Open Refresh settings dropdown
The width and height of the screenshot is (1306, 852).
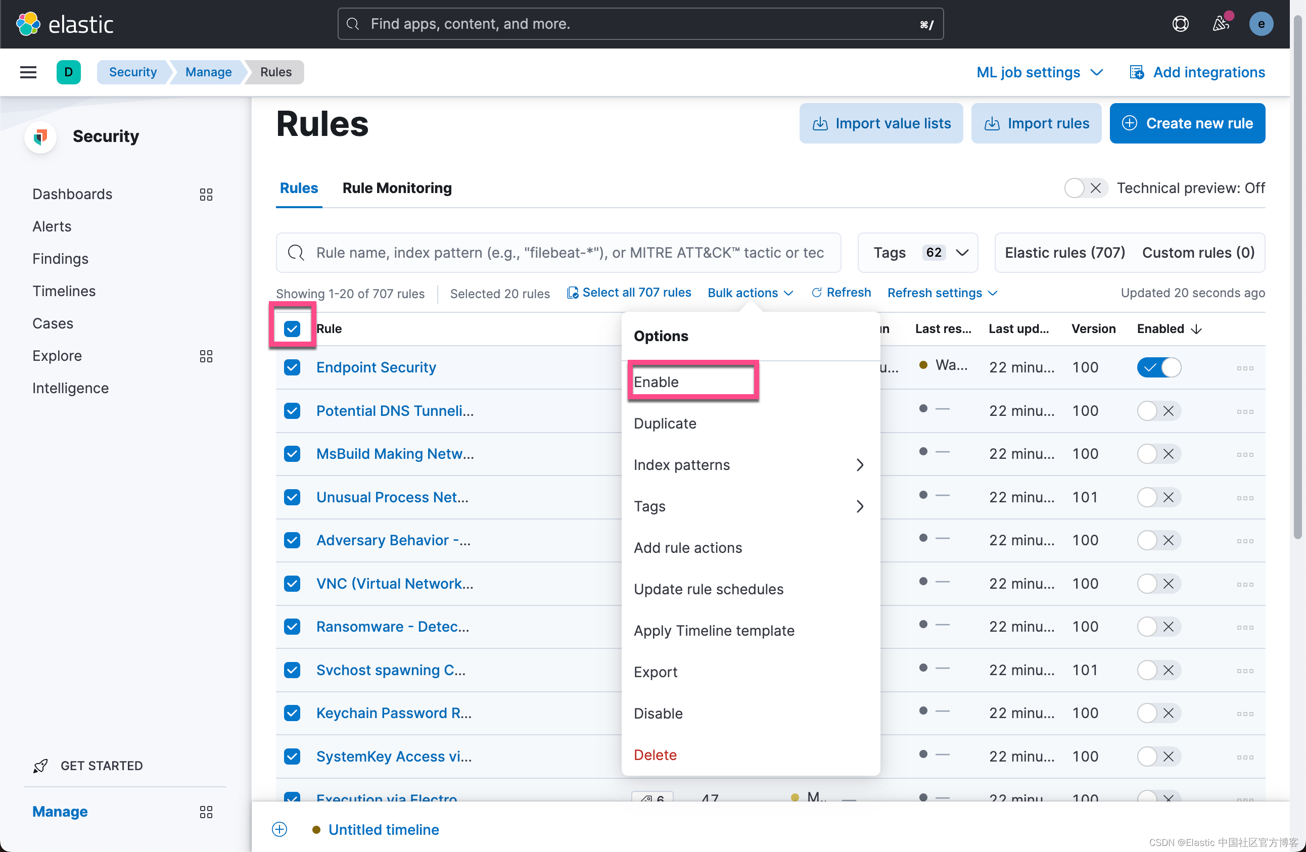942,293
